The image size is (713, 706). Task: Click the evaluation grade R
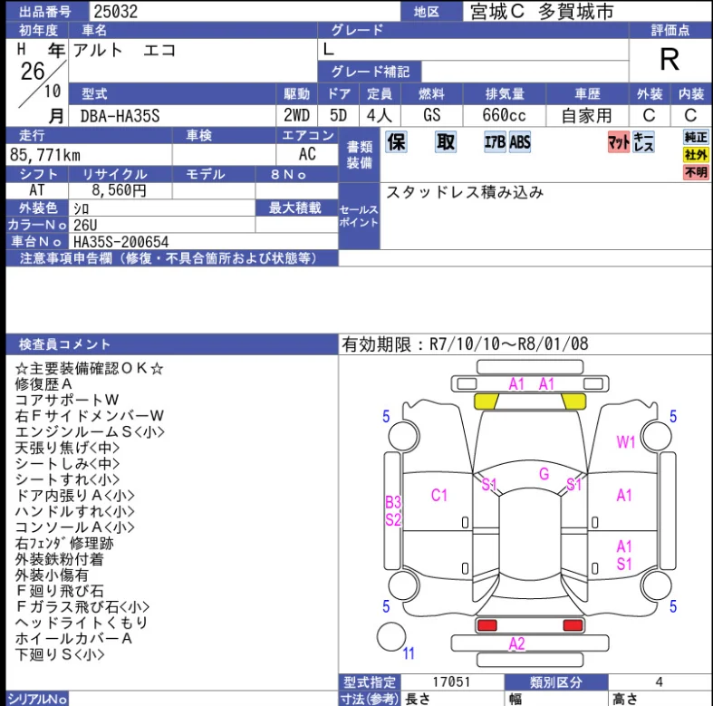(670, 59)
